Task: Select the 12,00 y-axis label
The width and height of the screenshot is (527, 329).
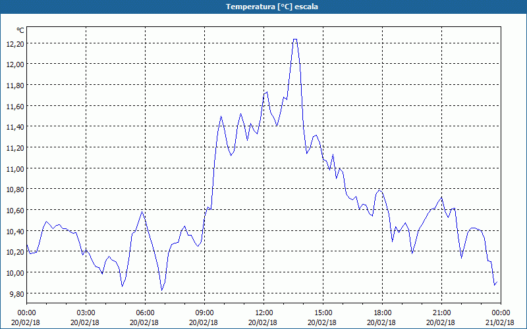Action: coord(15,64)
